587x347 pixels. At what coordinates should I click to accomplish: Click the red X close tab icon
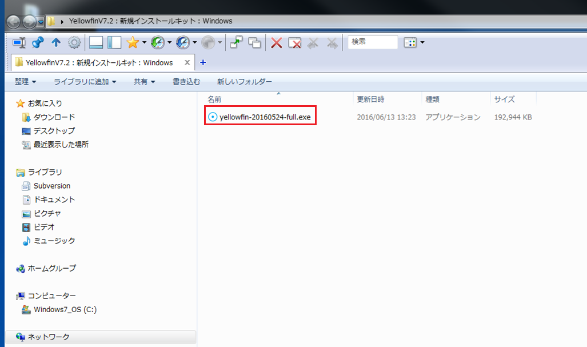pos(276,43)
